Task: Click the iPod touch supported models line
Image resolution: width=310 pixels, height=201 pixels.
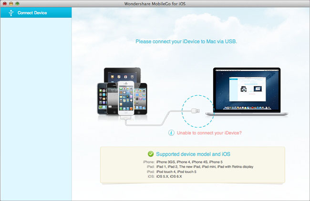Action: 171,171
